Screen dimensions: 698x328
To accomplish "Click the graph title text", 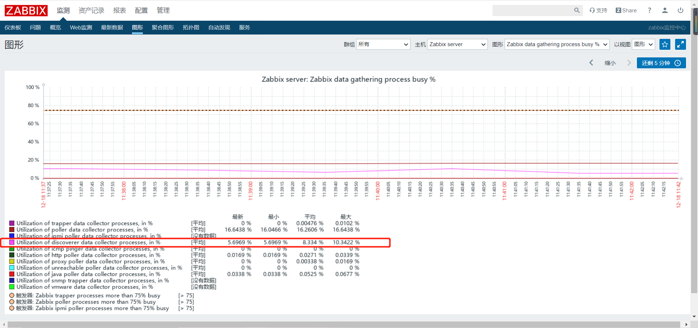I will click(348, 79).
